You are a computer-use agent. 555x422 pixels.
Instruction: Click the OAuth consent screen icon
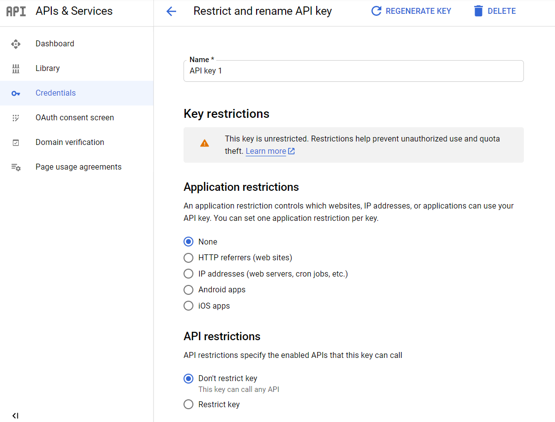16,118
